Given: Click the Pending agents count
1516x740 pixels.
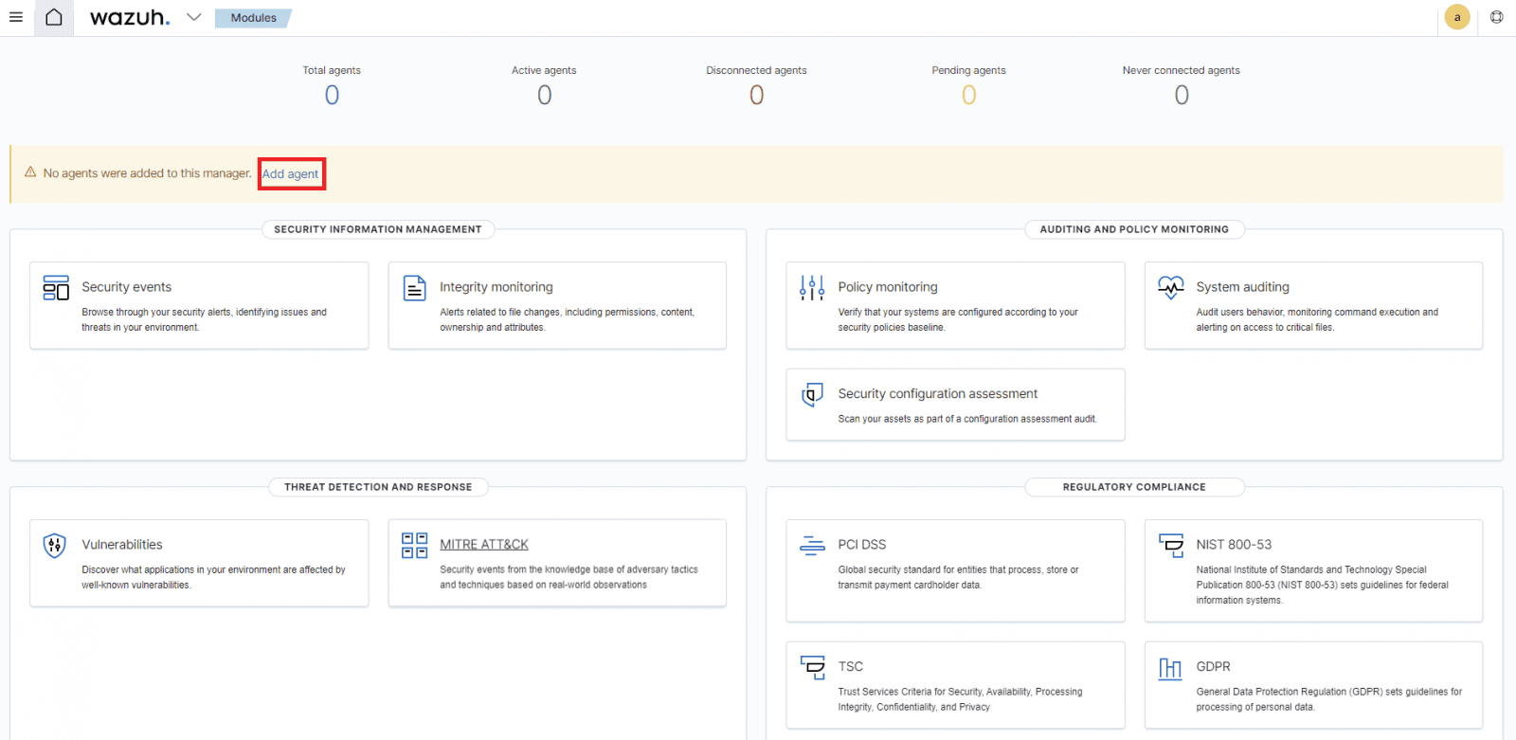Looking at the screenshot, I should coord(968,95).
